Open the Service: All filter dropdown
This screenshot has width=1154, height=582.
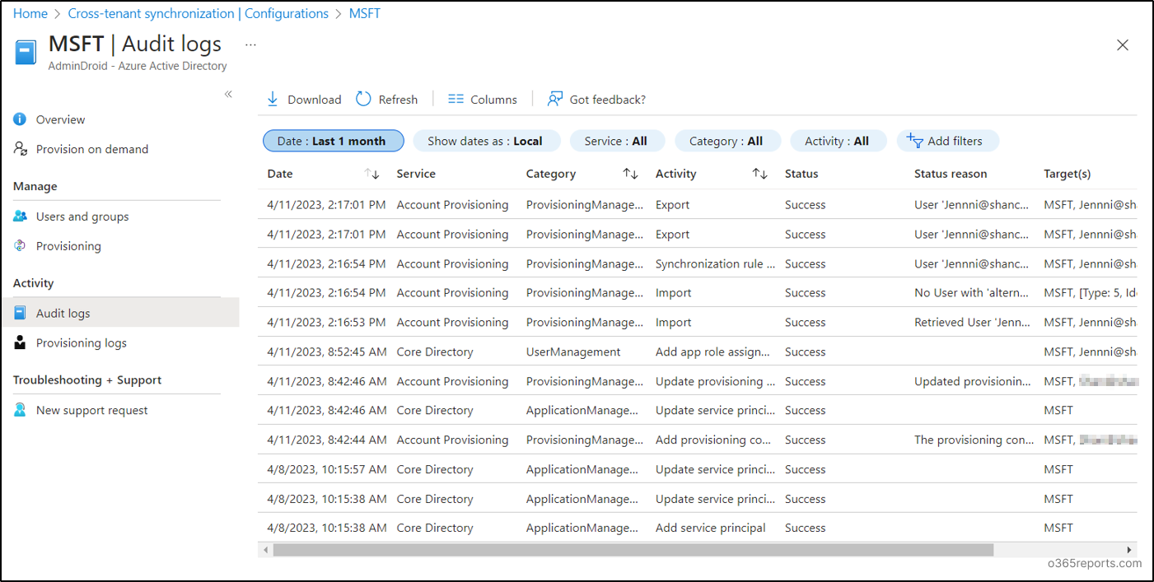[x=617, y=141]
